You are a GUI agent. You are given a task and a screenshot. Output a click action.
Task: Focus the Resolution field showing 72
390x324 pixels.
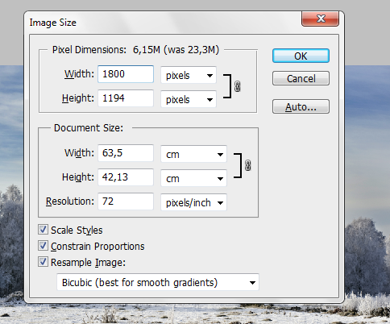pos(126,201)
